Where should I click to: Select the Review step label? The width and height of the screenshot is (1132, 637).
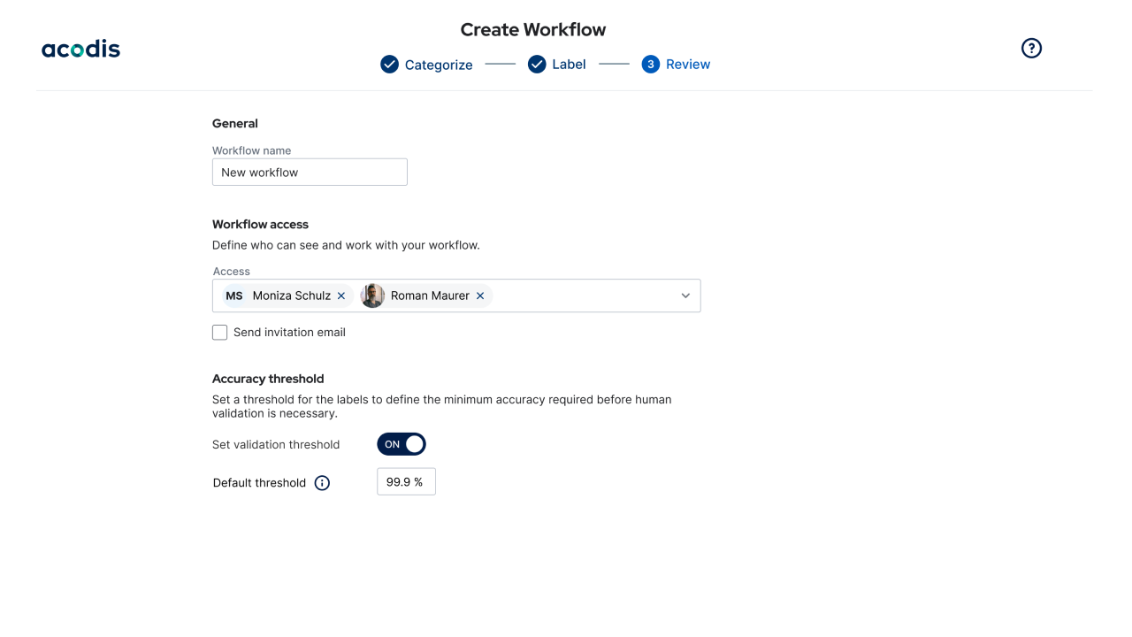coord(688,65)
